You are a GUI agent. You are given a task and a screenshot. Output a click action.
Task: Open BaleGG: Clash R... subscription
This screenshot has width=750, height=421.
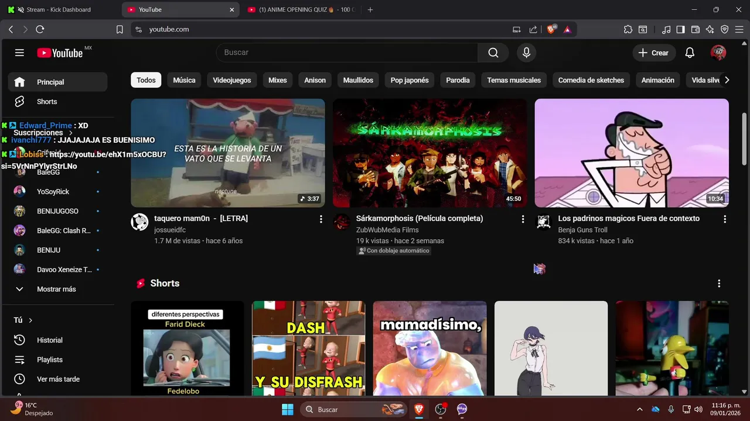tap(57, 230)
